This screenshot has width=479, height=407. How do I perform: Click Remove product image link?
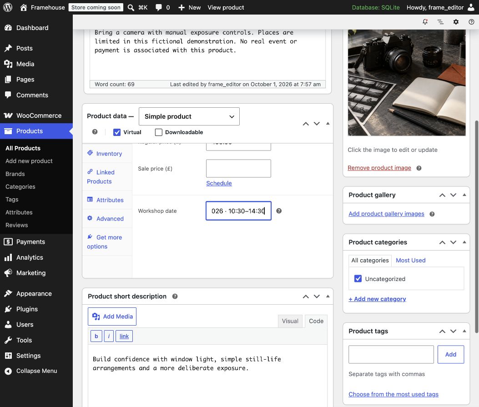tap(379, 168)
